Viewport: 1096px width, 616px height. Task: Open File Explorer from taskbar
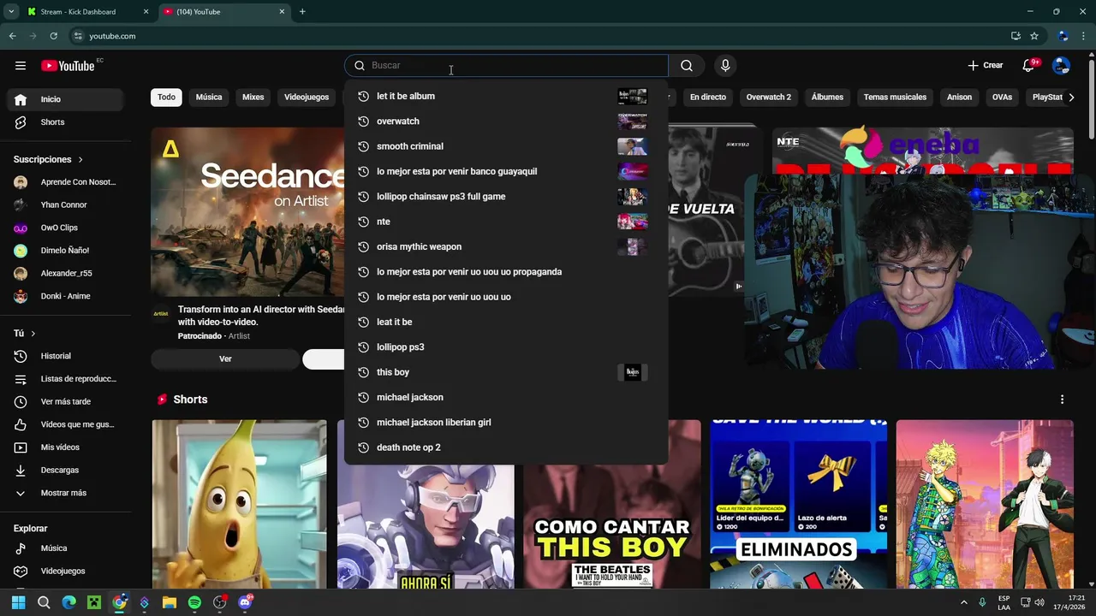[x=170, y=602]
